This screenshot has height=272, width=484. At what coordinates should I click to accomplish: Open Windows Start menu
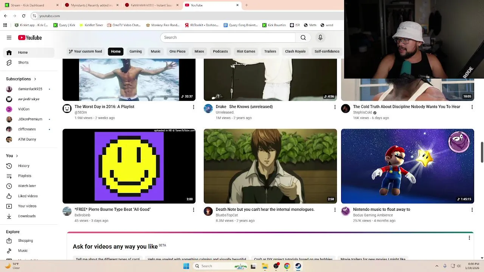pyautogui.click(x=186, y=266)
